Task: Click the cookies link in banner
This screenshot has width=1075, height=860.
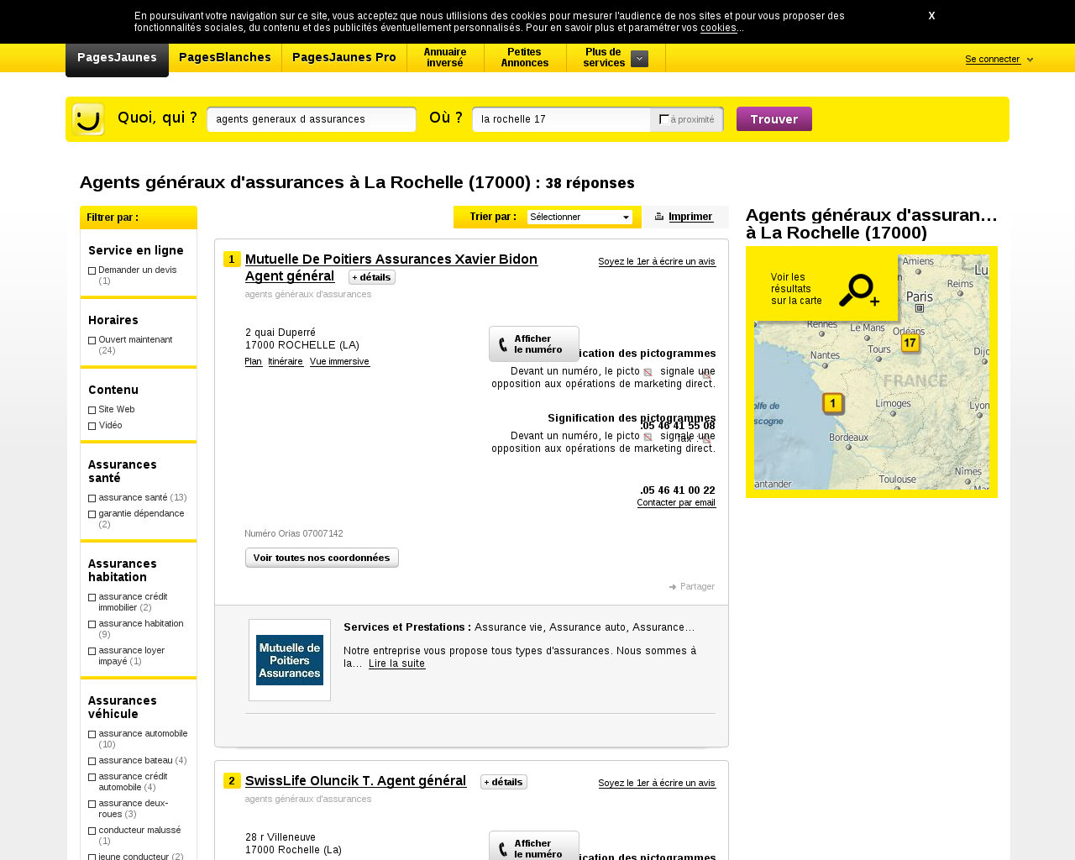Action: click(718, 28)
